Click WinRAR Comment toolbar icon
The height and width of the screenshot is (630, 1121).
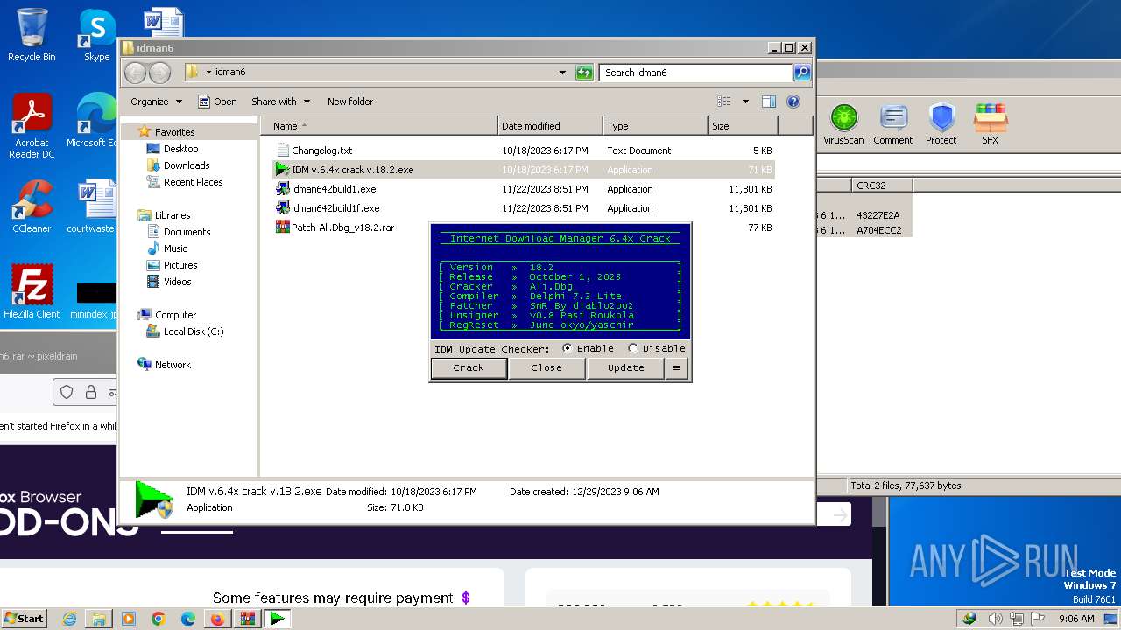(x=892, y=123)
